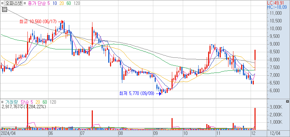Select the green 60 price moving-average label

pos(69,3)
